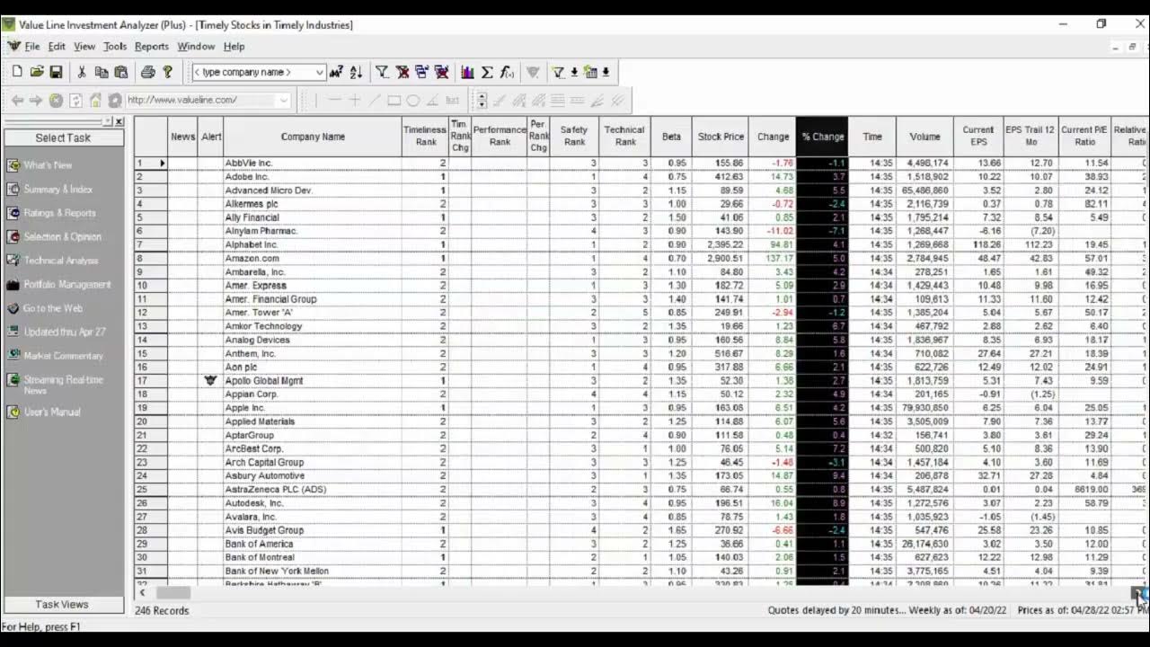This screenshot has width=1150, height=647.
Task: Click the browser Forward arrow icon
Action: [36, 101]
